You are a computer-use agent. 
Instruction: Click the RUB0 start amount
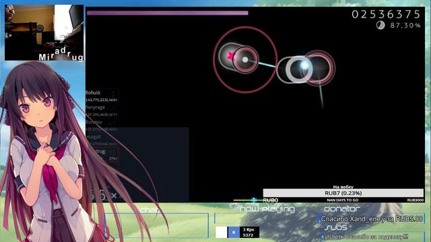pos(271,200)
